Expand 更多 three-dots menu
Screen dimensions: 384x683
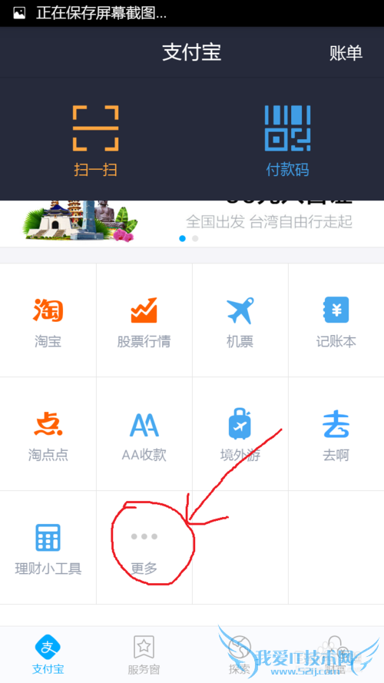pos(144,536)
